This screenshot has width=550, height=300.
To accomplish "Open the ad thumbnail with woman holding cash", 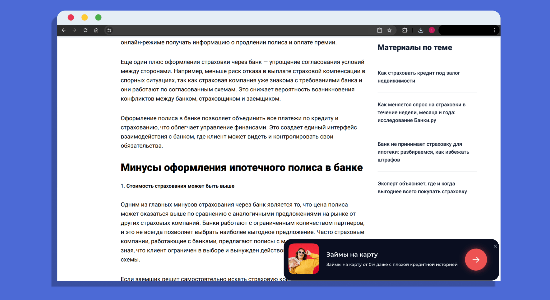I will [304, 259].
